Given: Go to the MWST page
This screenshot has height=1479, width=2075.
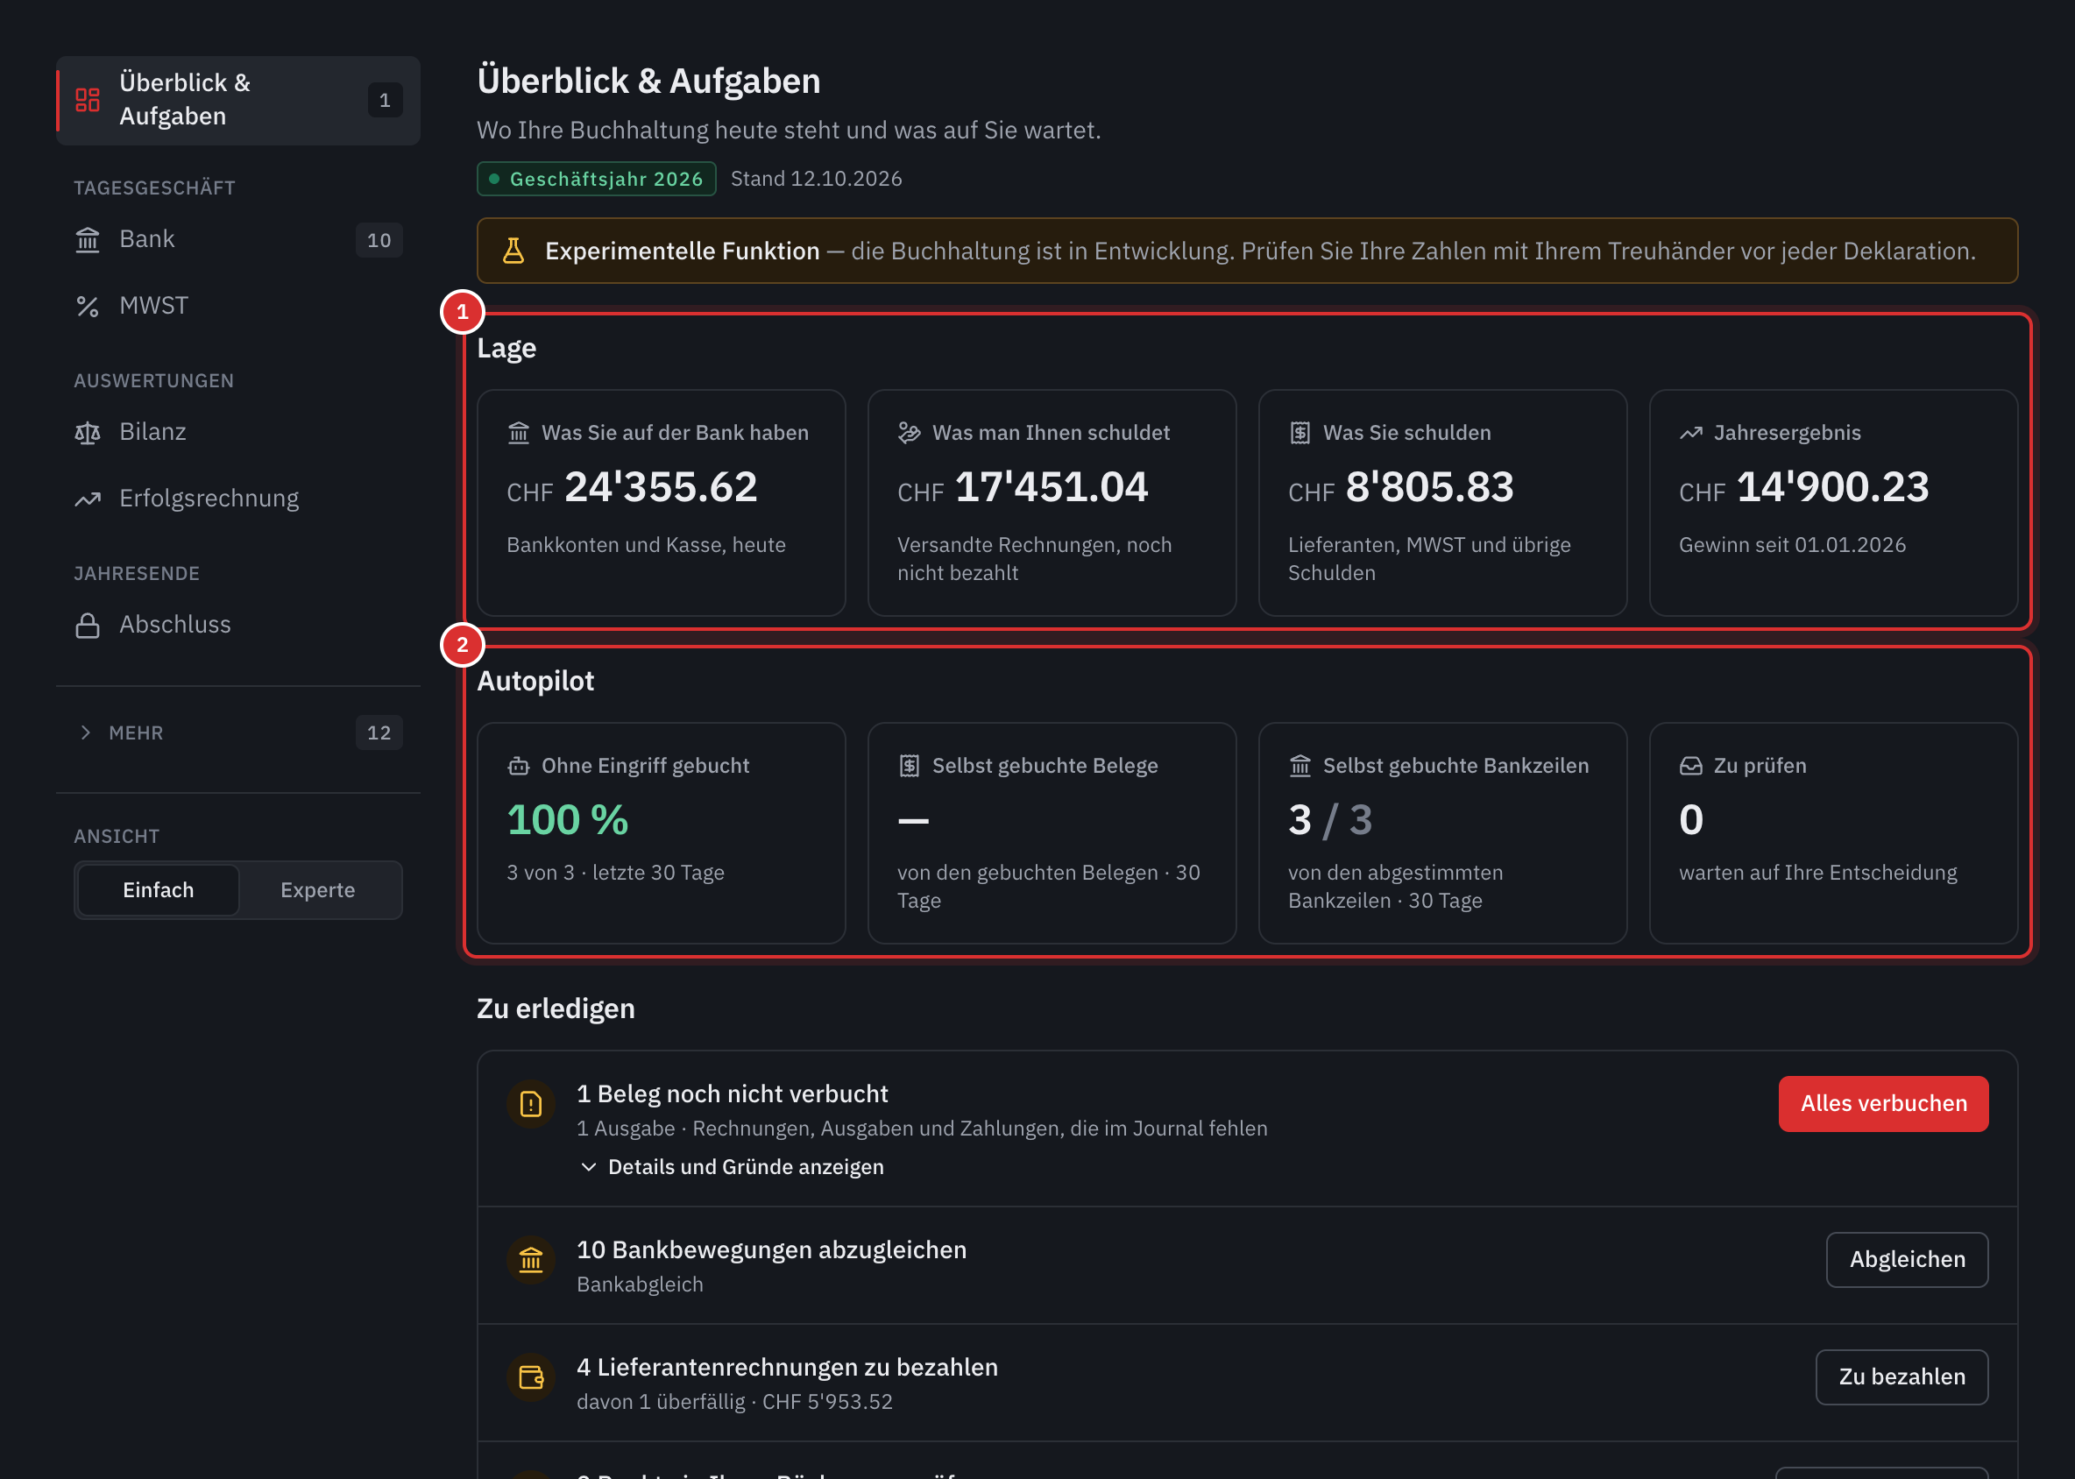Looking at the screenshot, I should [x=237, y=306].
